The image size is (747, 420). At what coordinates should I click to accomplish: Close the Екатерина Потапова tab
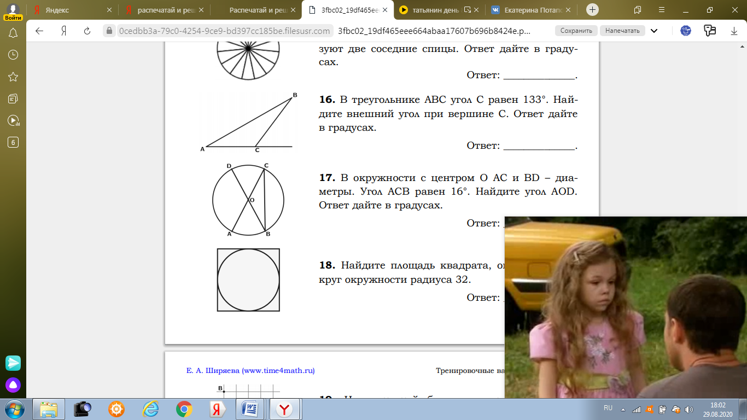(x=568, y=10)
